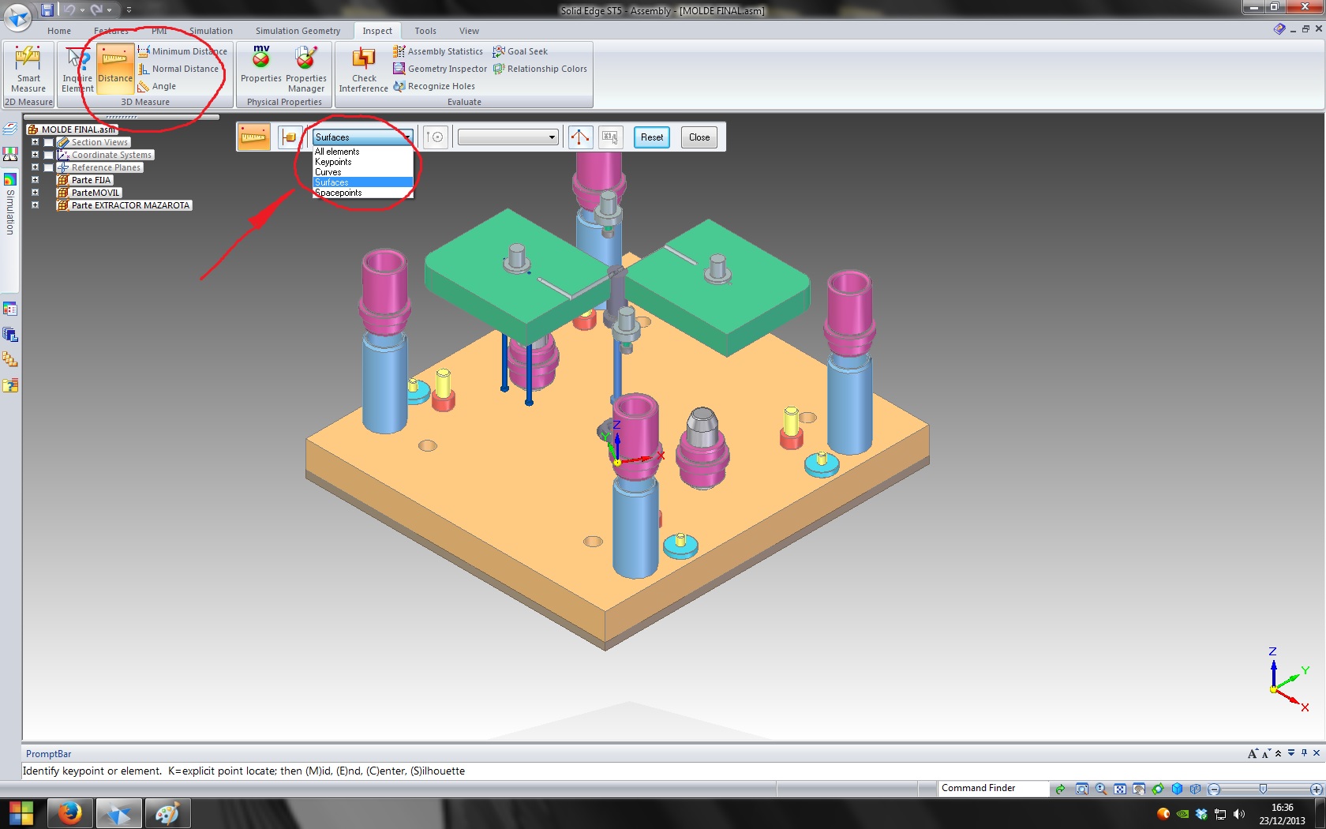Open the Home ribbon tab
This screenshot has height=829, width=1326.
pos(59,31)
